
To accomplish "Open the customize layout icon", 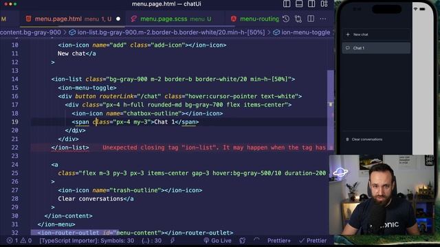I will click(x=324, y=4).
